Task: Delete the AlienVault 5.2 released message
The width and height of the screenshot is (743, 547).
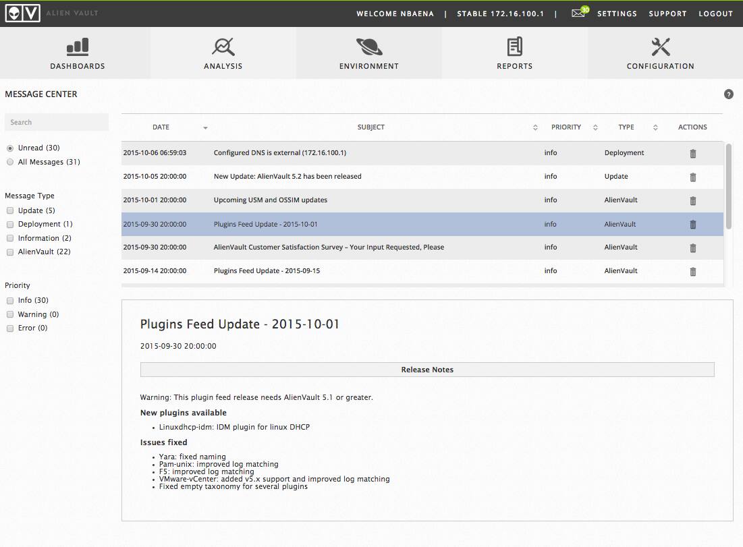Action: pyautogui.click(x=693, y=177)
